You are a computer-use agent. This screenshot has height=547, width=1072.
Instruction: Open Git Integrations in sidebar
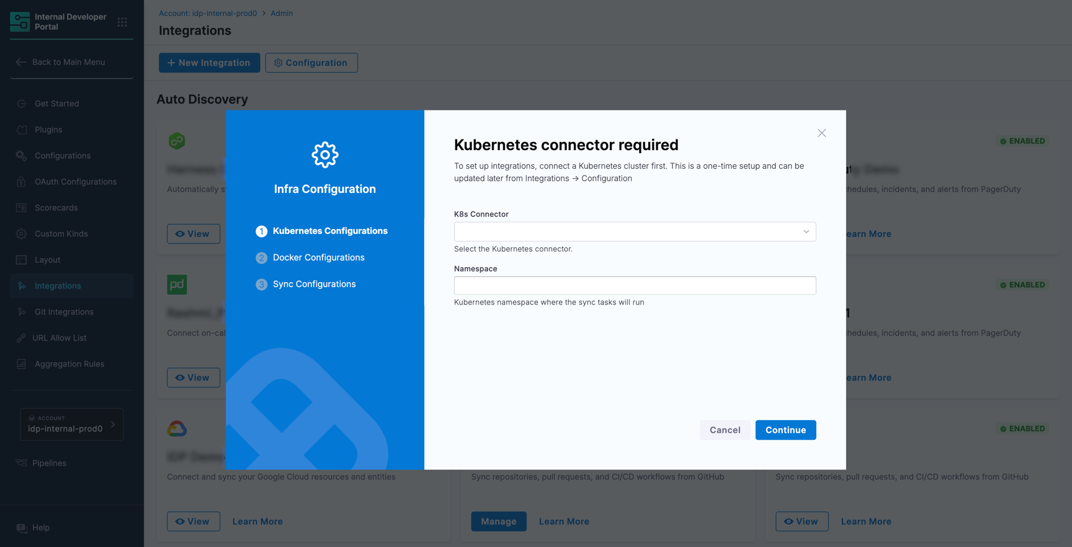(64, 312)
